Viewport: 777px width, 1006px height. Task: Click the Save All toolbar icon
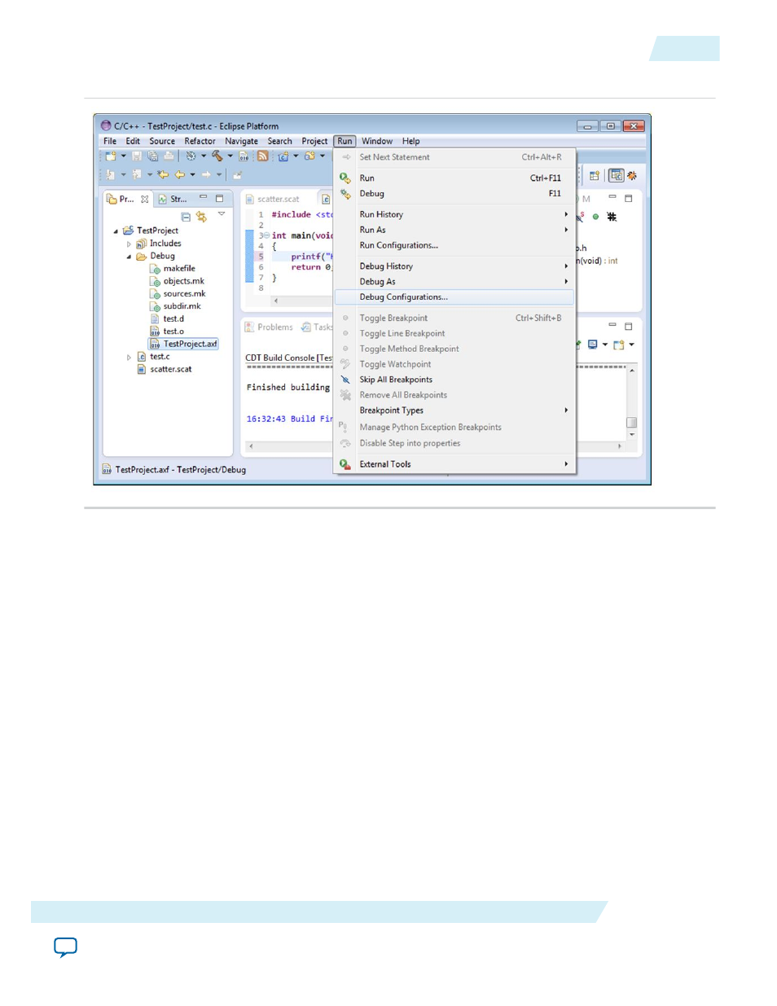pos(152,156)
